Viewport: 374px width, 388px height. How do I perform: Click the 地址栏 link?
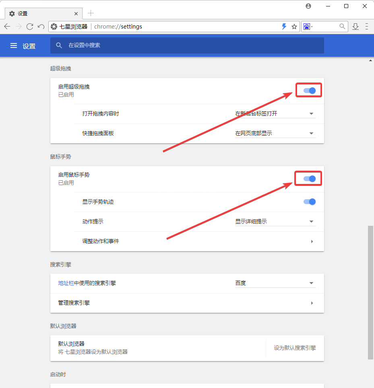click(x=66, y=283)
